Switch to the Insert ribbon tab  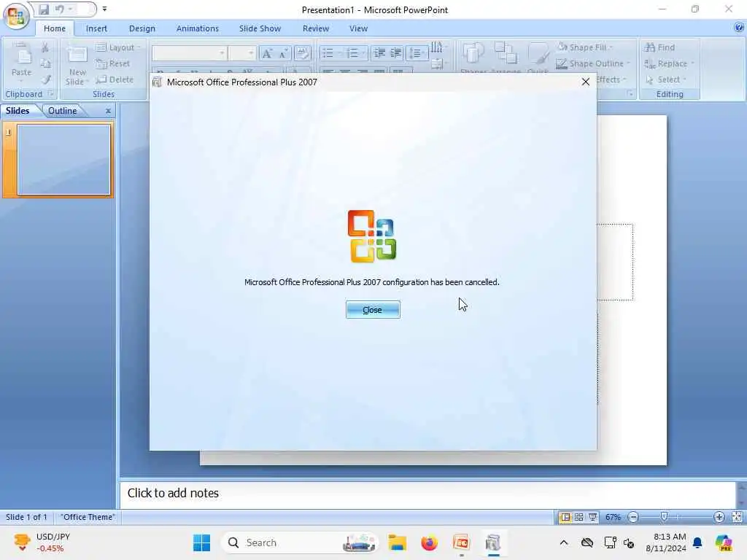coord(96,28)
